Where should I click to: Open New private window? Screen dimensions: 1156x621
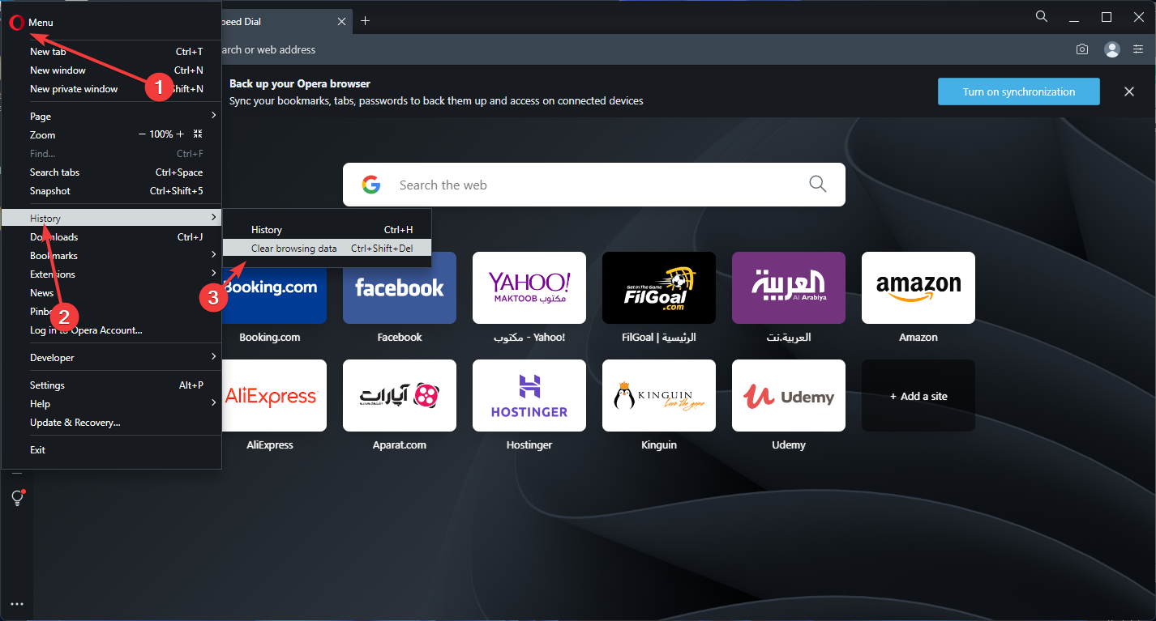pyautogui.click(x=111, y=89)
